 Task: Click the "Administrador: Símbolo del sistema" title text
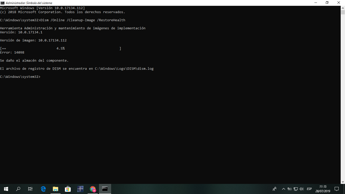[29, 3]
